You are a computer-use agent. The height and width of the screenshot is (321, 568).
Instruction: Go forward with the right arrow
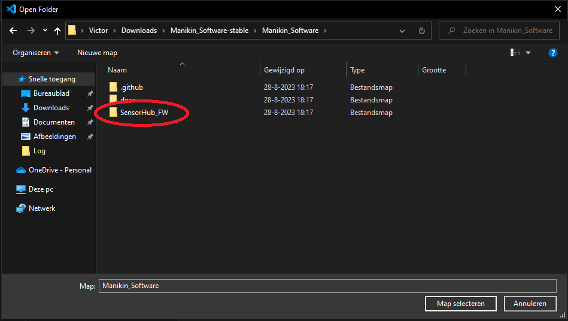point(31,31)
